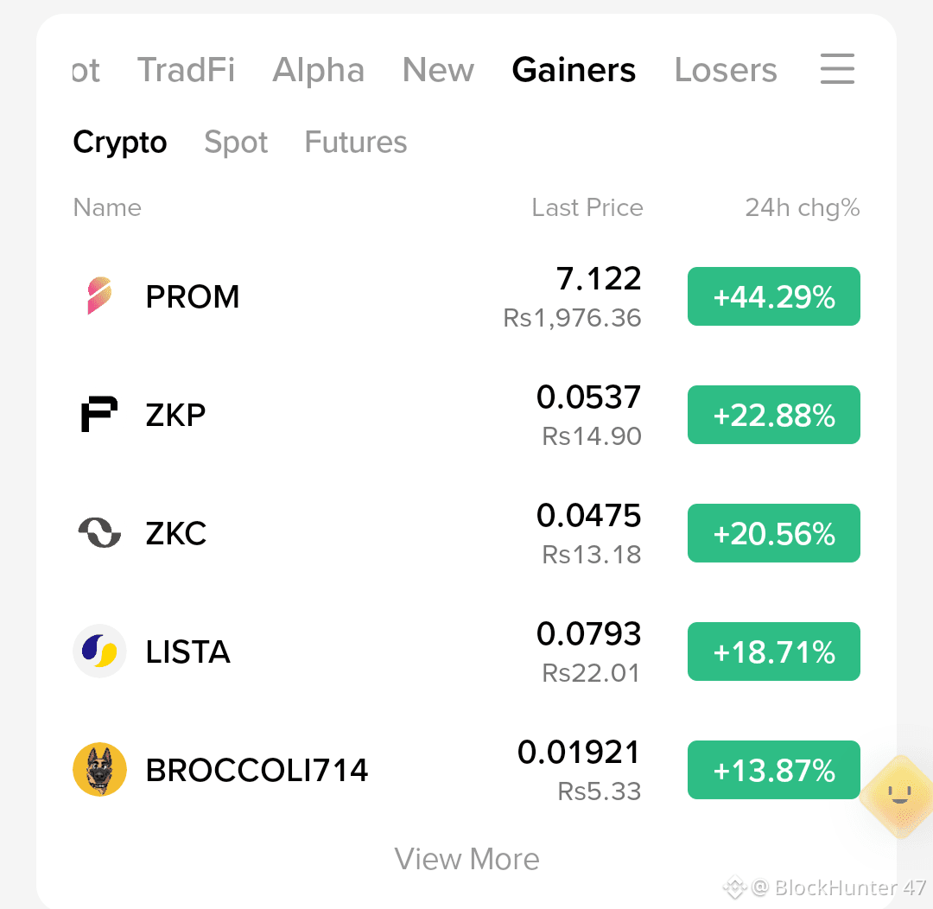Open the hamburger menu icon
Image resolution: width=933 pixels, height=909 pixels.
pyautogui.click(x=837, y=69)
